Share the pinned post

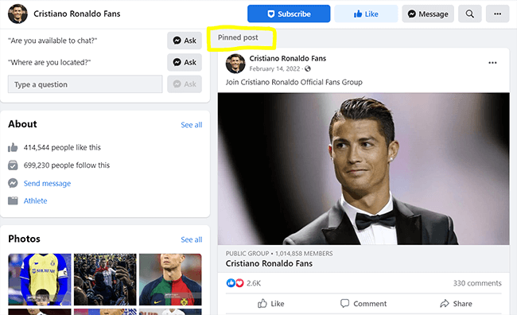coord(456,303)
